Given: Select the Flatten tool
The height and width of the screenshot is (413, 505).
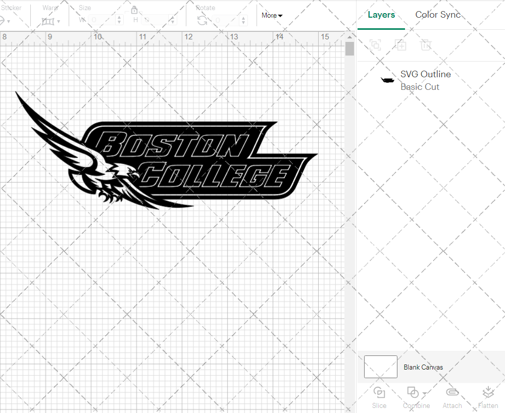Looking at the screenshot, I should click(488, 398).
